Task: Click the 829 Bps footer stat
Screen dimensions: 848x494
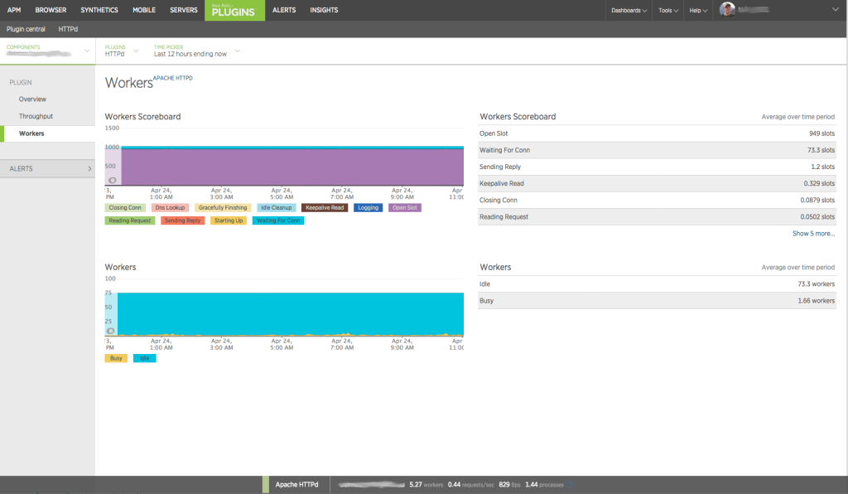Action: point(509,485)
